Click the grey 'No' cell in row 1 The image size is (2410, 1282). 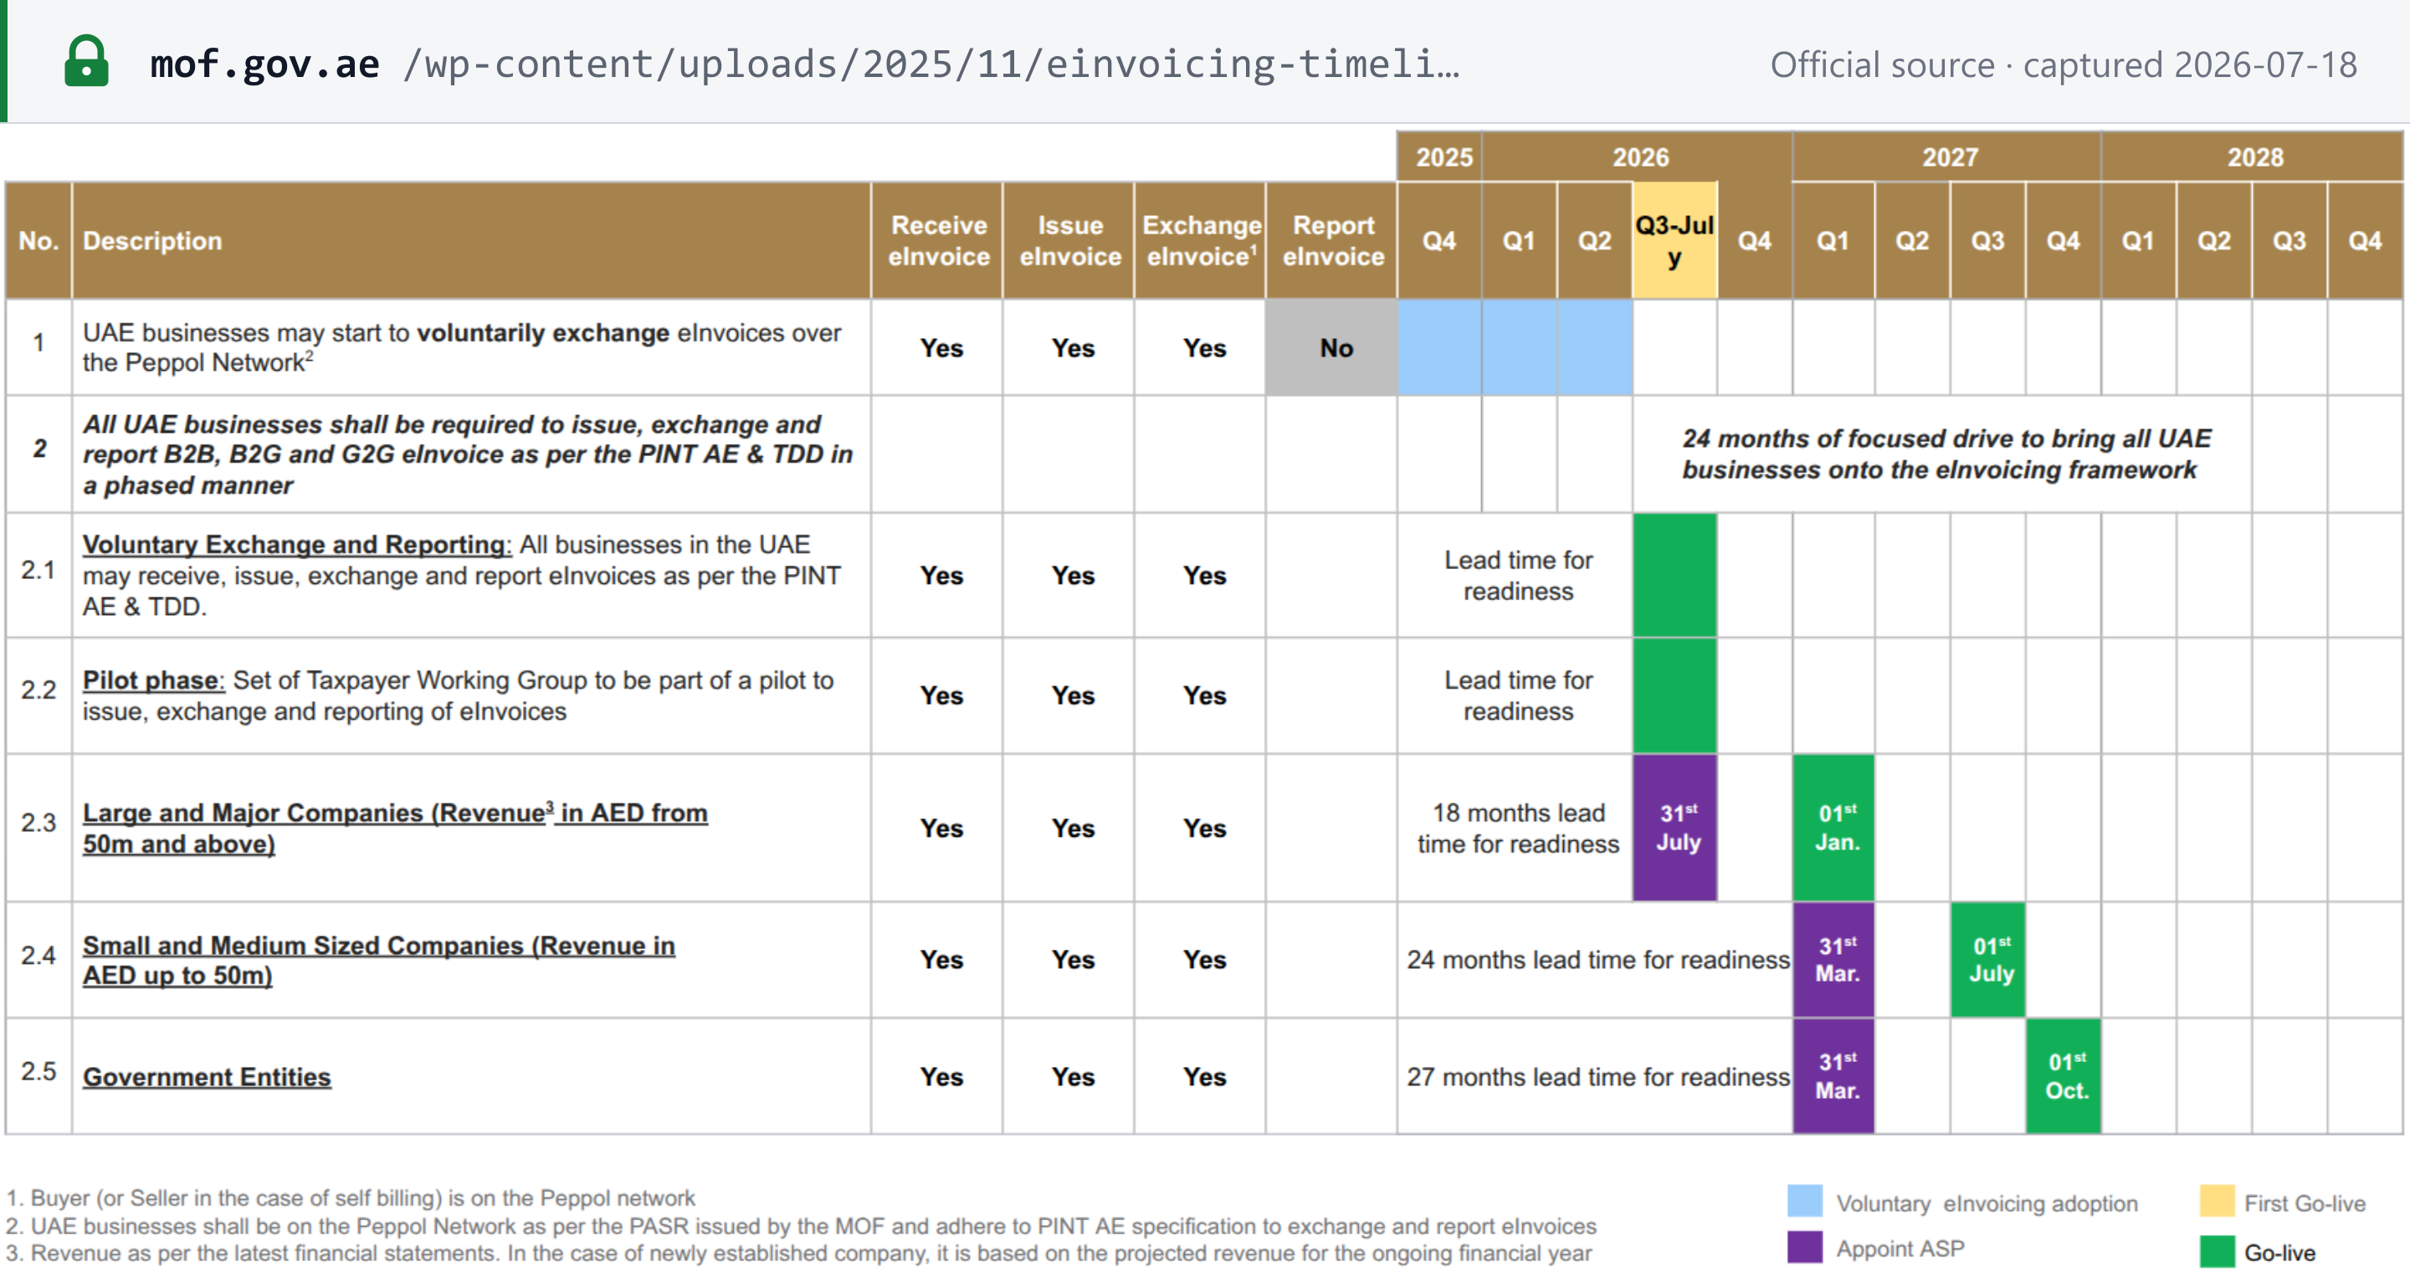coord(1332,347)
